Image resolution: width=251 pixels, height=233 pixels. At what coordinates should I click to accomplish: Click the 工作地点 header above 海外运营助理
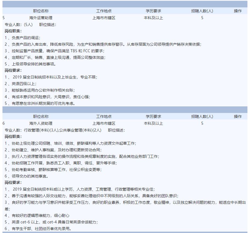pyautogui.click(x=104, y=11)
